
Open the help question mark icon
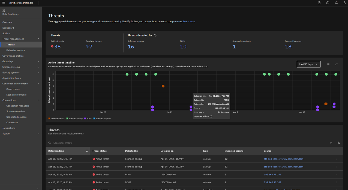coord(328,3)
